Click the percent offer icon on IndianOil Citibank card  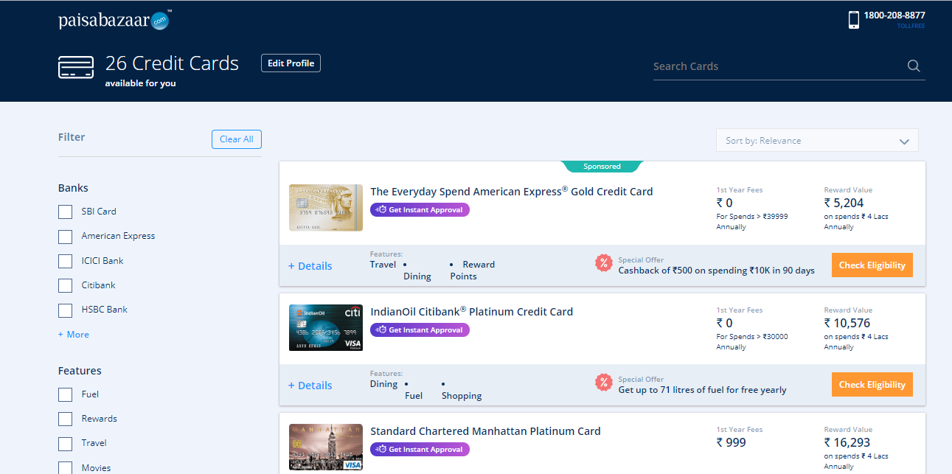click(x=604, y=383)
